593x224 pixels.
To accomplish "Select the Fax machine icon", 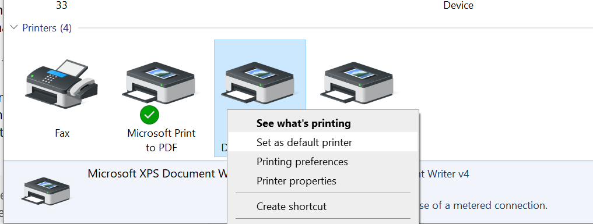I will [x=62, y=84].
